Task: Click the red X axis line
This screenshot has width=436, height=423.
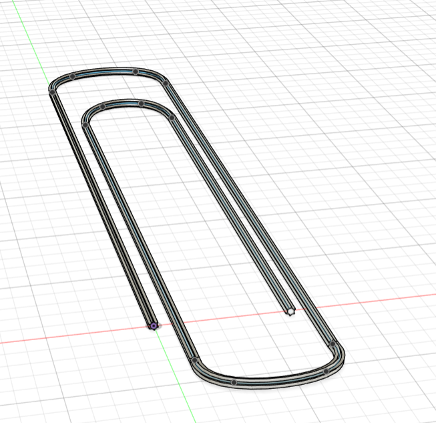Action: click(x=67, y=335)
